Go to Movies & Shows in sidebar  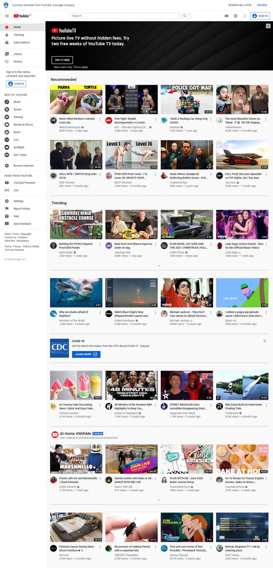tap(23, 125)
